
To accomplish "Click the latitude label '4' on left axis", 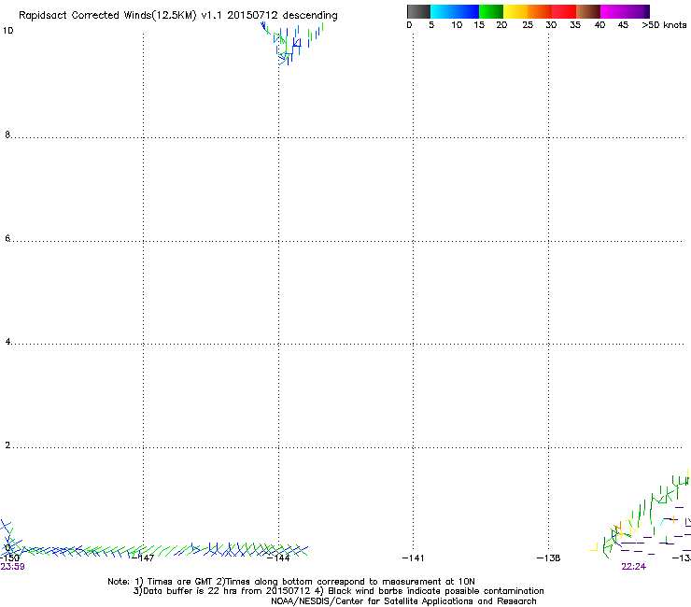I will tap(7, 342).
